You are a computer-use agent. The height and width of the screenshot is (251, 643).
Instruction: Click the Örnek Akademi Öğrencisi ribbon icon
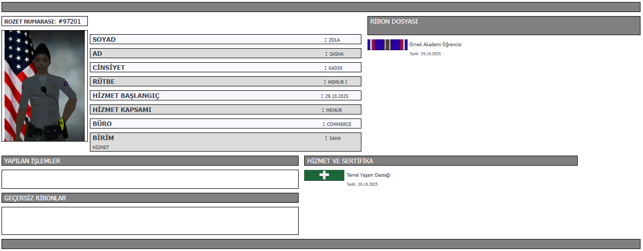(387, 45)
